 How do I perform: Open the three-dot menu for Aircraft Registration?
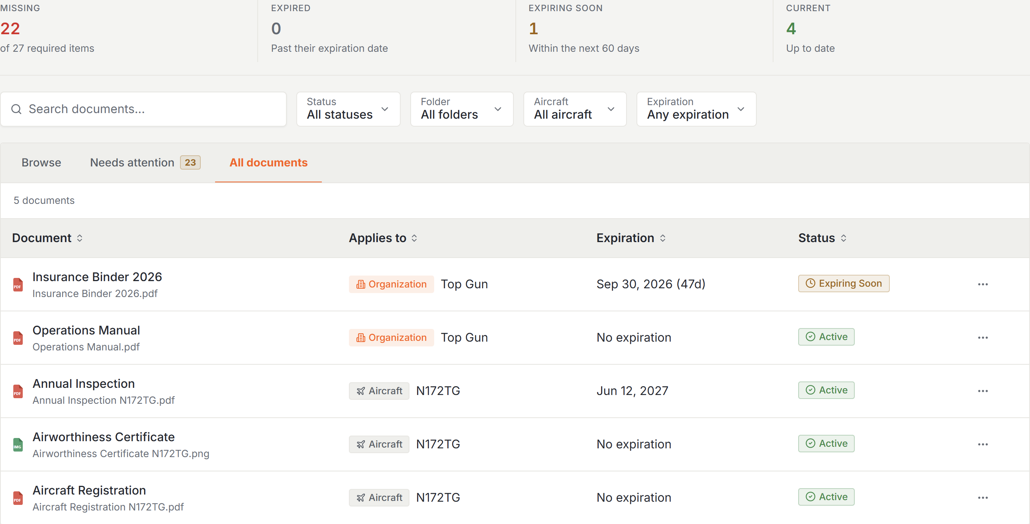coord(983,498)
